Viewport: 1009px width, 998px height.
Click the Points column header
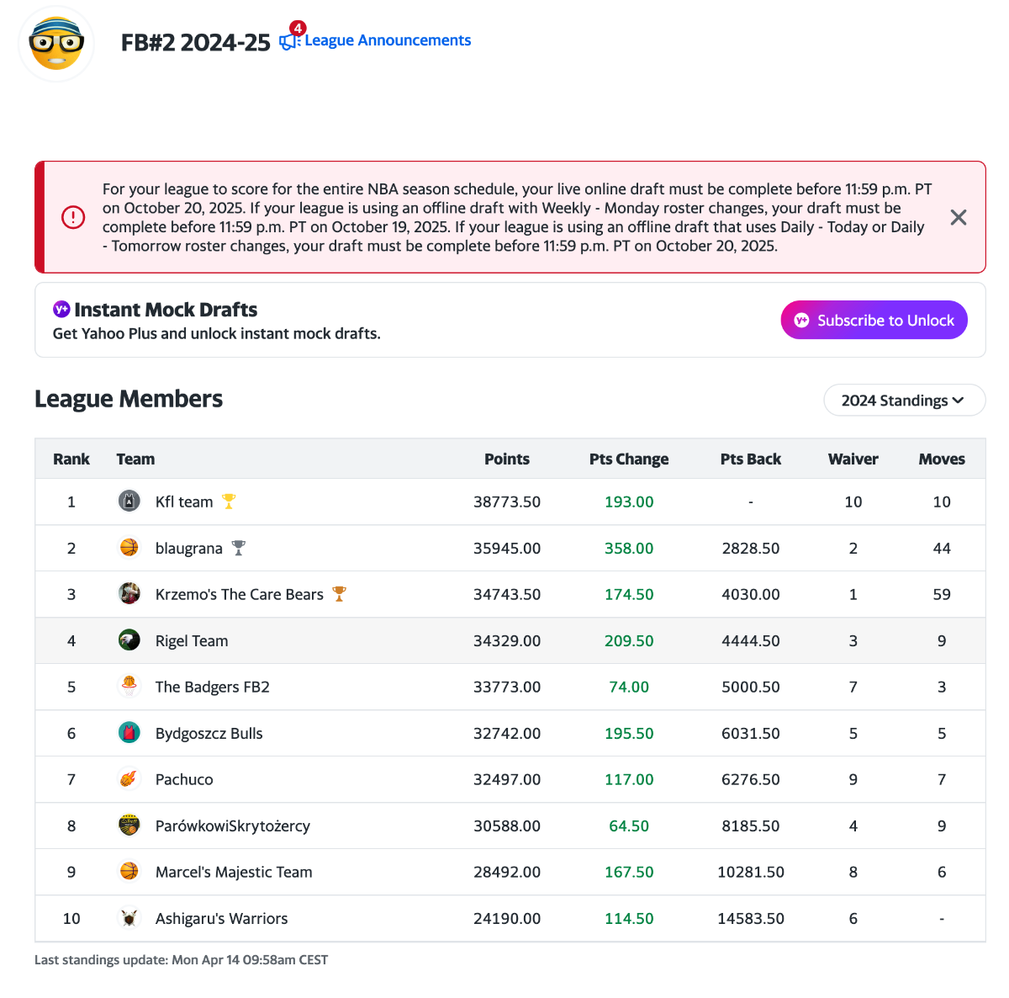point(506,459)
